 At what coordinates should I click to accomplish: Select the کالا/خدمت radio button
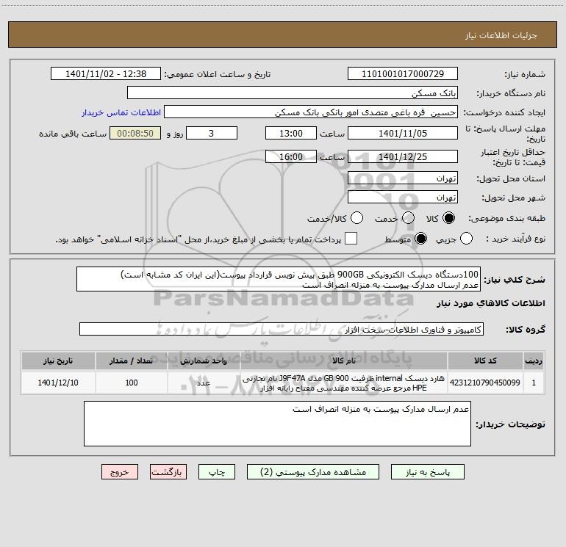(357, 218)
